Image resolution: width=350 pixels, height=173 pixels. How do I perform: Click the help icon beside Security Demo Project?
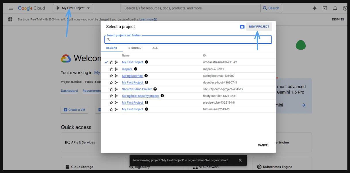(x=155, y=89)
